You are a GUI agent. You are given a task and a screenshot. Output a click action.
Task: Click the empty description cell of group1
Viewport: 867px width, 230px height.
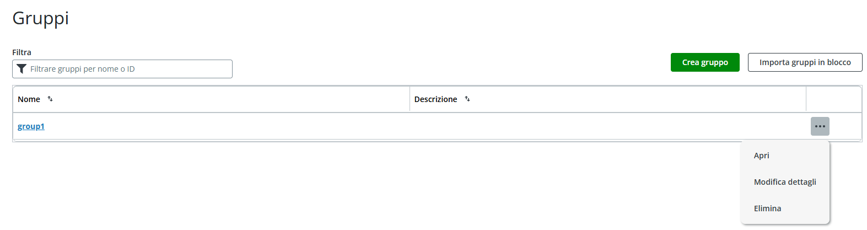608,126
